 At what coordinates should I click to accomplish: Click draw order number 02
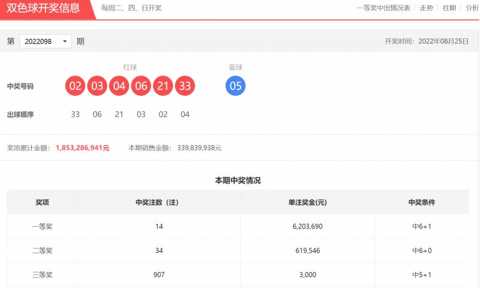(163, 115)
